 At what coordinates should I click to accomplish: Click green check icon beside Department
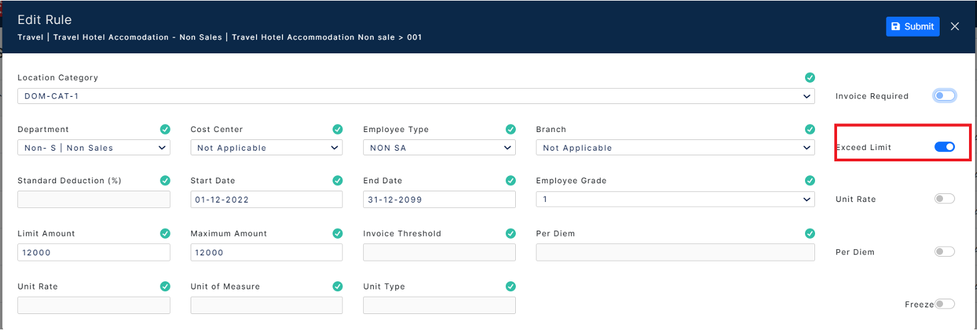pyautogui.click(x=165, y=129)
